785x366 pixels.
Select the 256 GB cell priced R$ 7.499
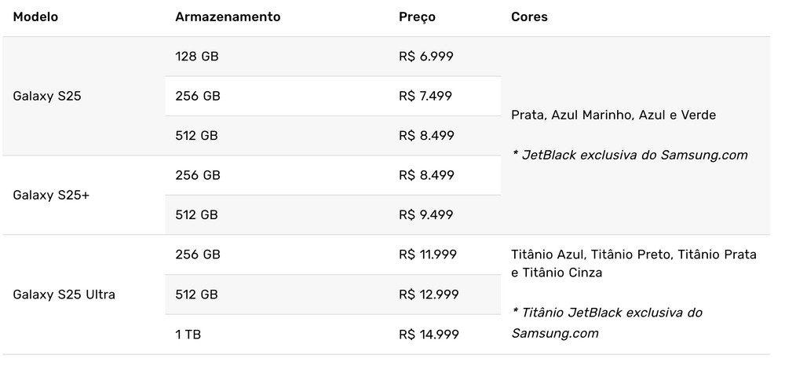198,96
